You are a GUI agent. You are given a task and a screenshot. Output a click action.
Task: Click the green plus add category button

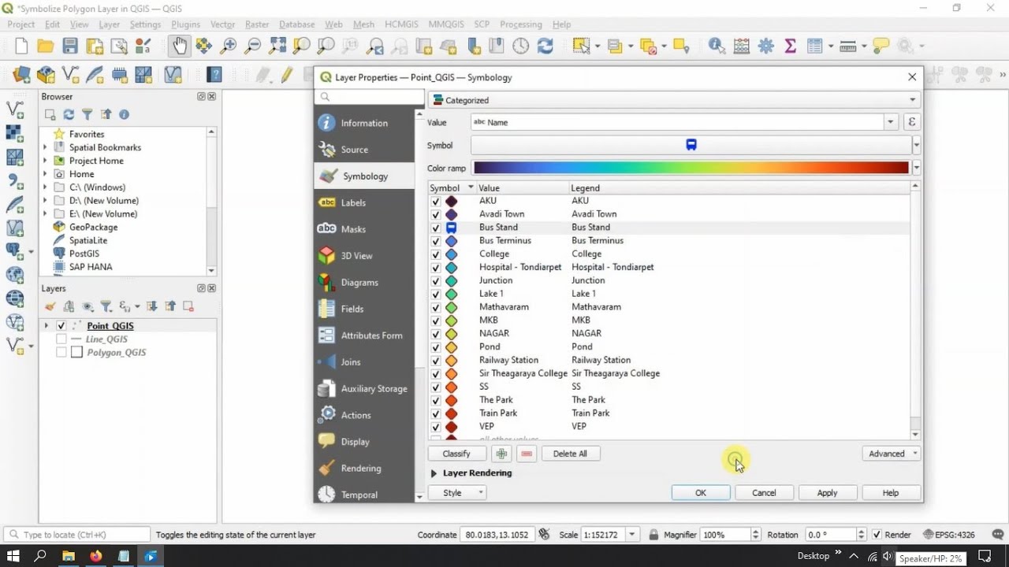(501, 454)
